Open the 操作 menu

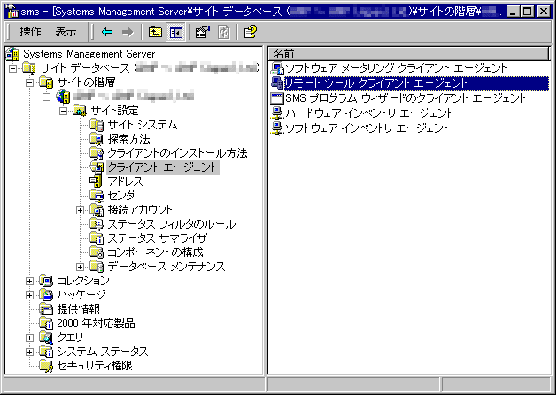(30, 32)
